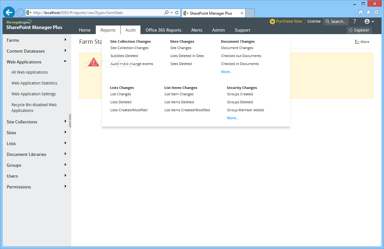Select Site Collection Changes menu entry

[129, 48]
